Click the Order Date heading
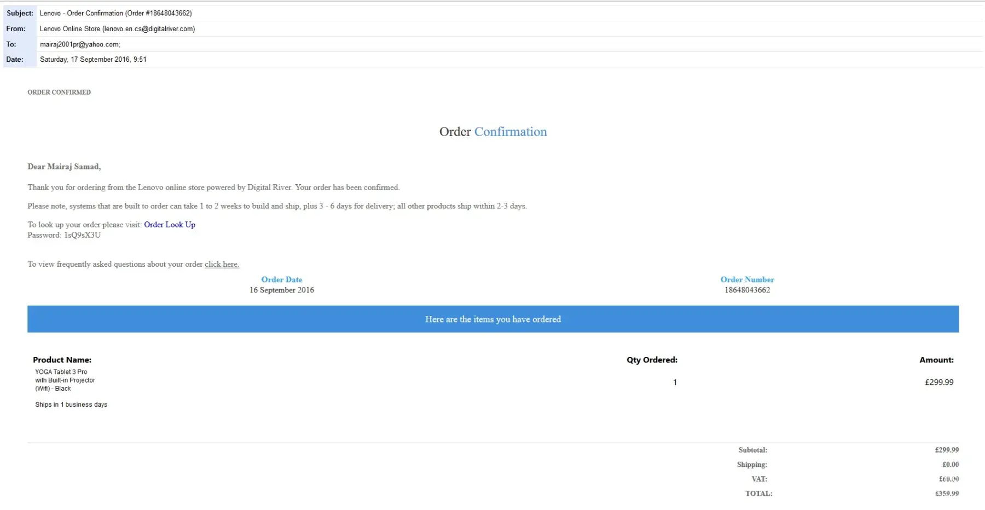 (x=281, y=280)
